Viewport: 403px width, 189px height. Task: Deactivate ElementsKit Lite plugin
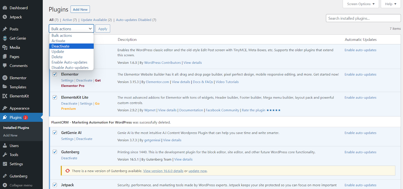69,104
